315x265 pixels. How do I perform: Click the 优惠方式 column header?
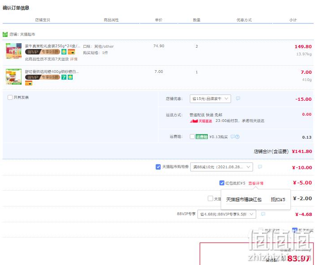244,20
